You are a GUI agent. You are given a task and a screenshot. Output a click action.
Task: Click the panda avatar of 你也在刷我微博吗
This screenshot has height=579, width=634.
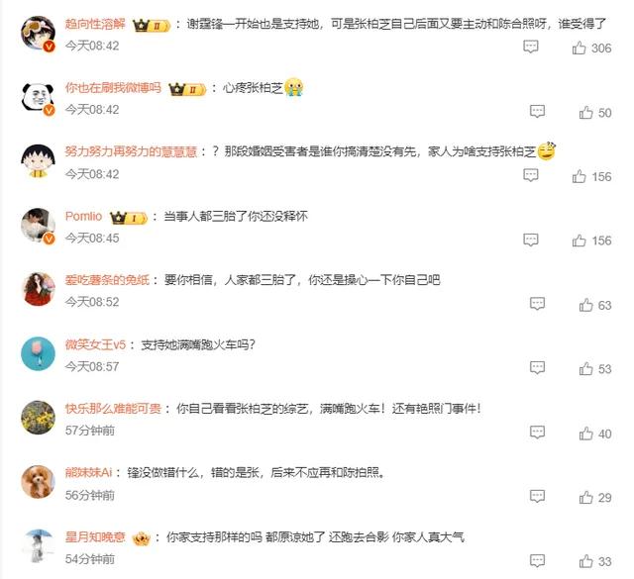pos(38,98)
